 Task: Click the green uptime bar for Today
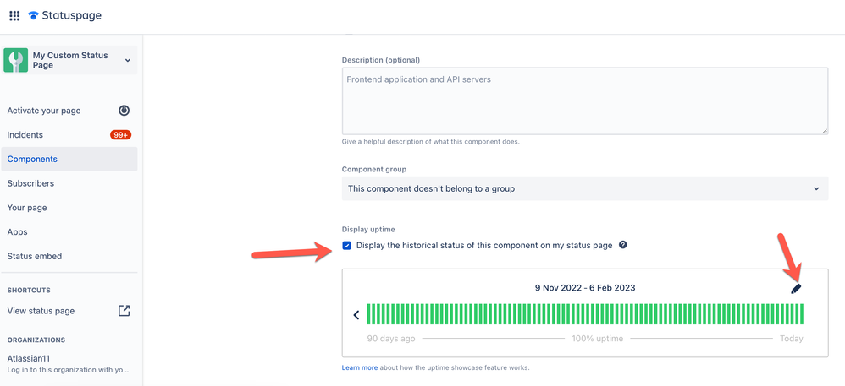[x=800, y=314]
